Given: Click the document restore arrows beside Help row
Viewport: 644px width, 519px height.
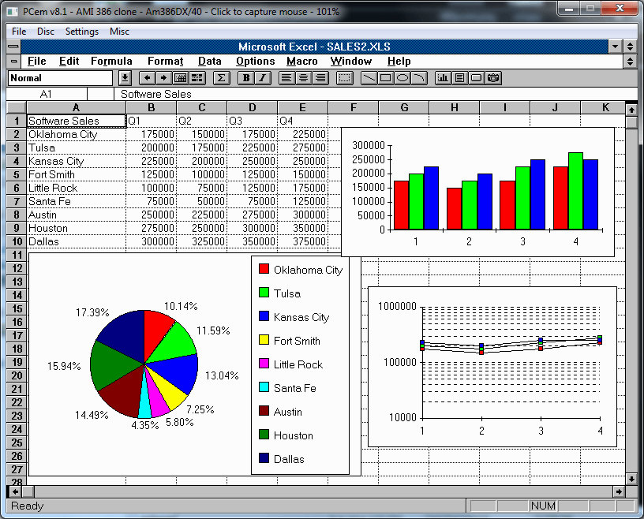Looking at the screenshot, I should (x=630, y=62).
